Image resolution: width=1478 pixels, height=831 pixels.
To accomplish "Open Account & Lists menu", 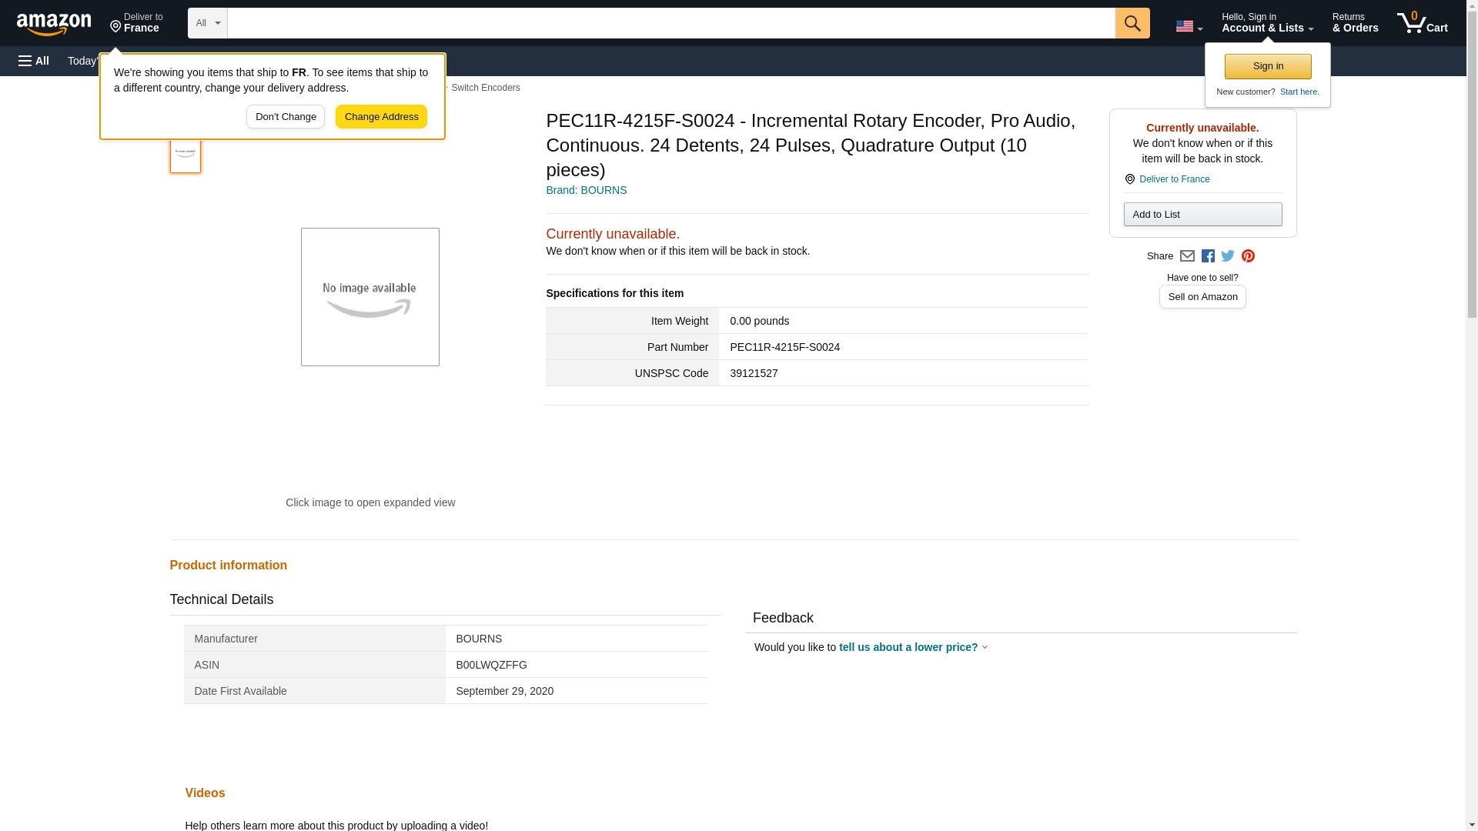I will click(x=1266, y=23).
